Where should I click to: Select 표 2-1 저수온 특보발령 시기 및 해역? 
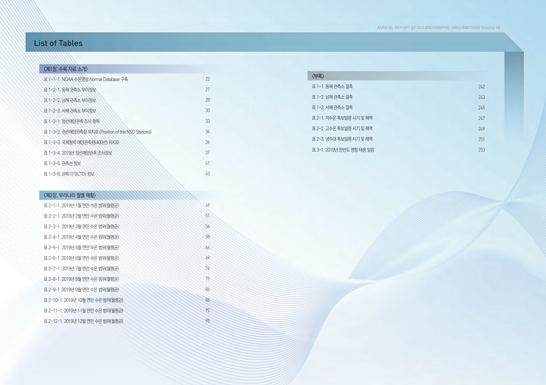[x=342, y=118]
